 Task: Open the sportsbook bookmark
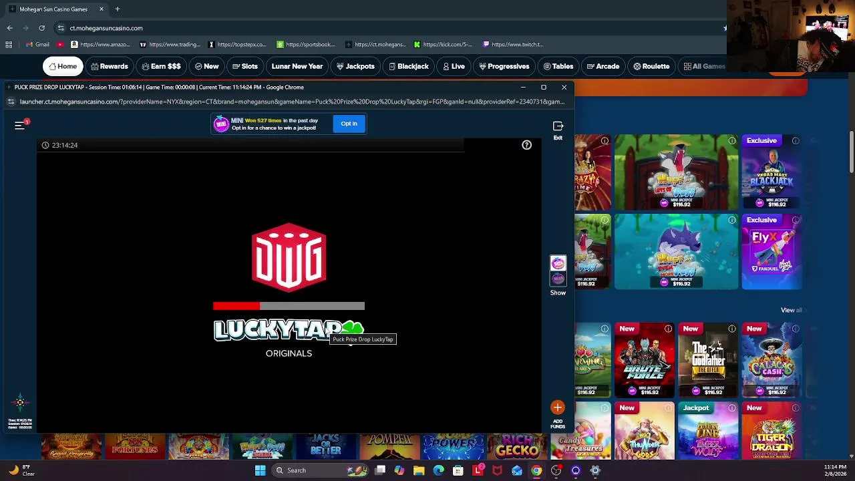pyautogui.click(x=306, y=45)
